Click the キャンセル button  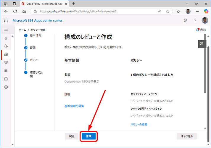coord(187,136)
